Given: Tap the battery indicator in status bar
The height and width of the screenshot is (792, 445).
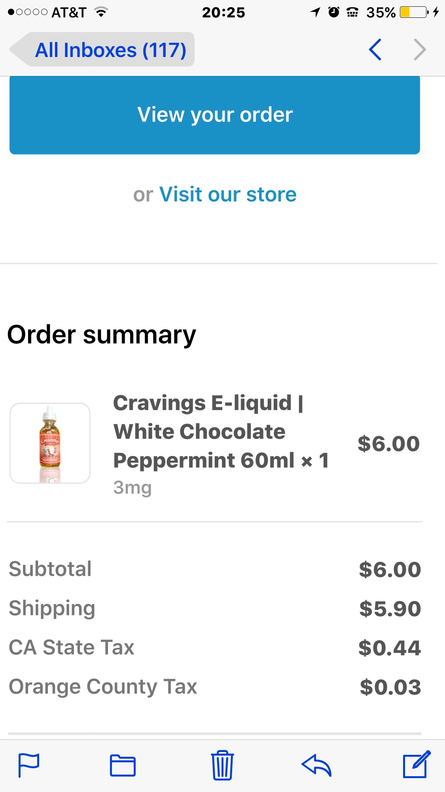Looking at the screenshot, I should [x=413, y=12].
